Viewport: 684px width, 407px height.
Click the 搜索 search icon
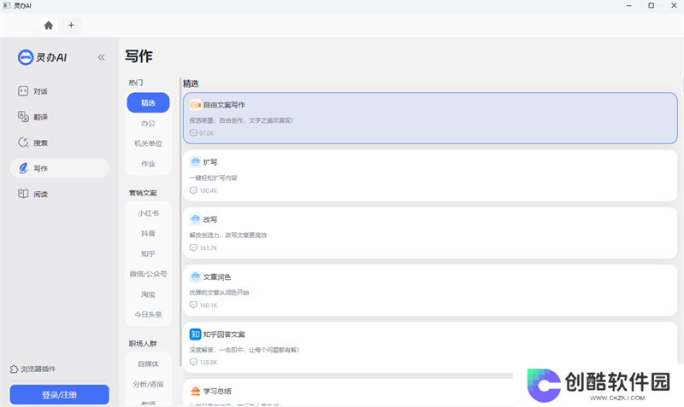[x=23, y=142]
